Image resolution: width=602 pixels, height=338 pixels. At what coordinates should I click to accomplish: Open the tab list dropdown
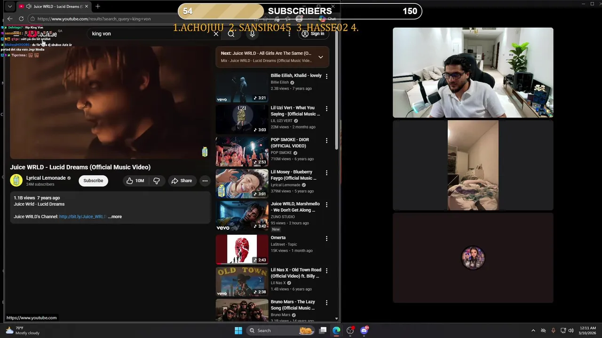10,6
